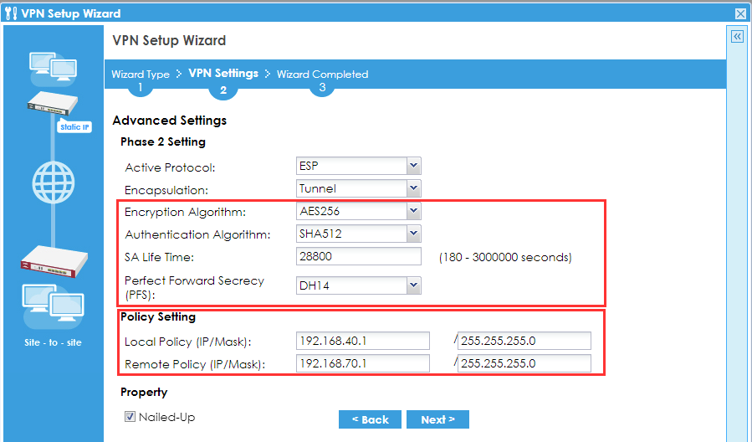Open the Active Protocol dropdown

point(359,166)
